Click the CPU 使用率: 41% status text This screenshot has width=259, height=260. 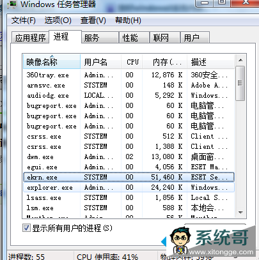(x=107, y=257)
